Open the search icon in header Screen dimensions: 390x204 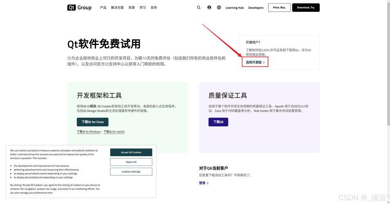pos(199,7)
